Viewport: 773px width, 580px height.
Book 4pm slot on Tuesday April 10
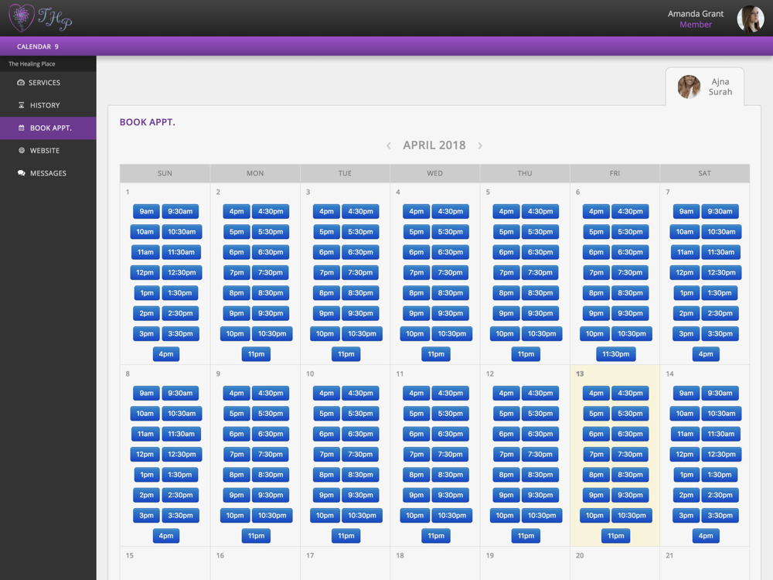coord(326,394)
